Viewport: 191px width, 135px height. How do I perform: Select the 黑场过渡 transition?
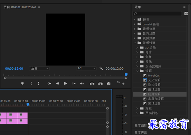154,103
